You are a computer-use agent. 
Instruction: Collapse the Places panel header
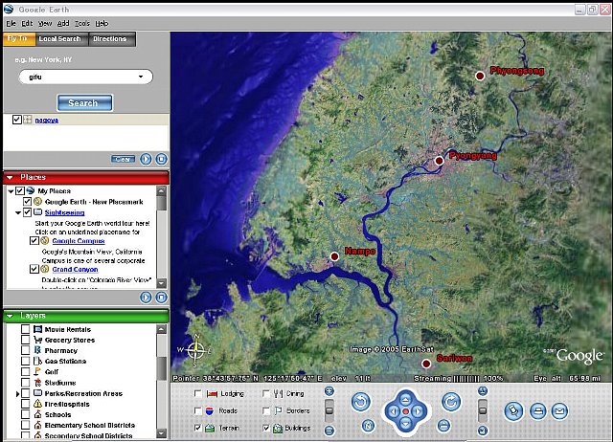pyautogui.click(x=10, y=177)
